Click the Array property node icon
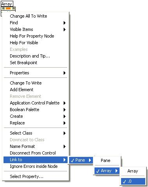Image resolution: width=148 pixels, height=187 pixels. [8, 9]
